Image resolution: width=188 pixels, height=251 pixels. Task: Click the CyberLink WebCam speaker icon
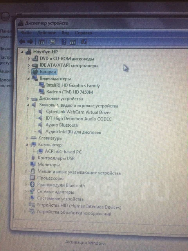pyautogui.click(x=40, y=111)
